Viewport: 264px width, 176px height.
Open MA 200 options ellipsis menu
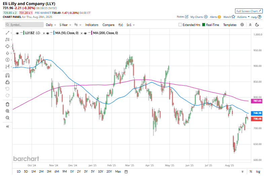pos(89,33)
